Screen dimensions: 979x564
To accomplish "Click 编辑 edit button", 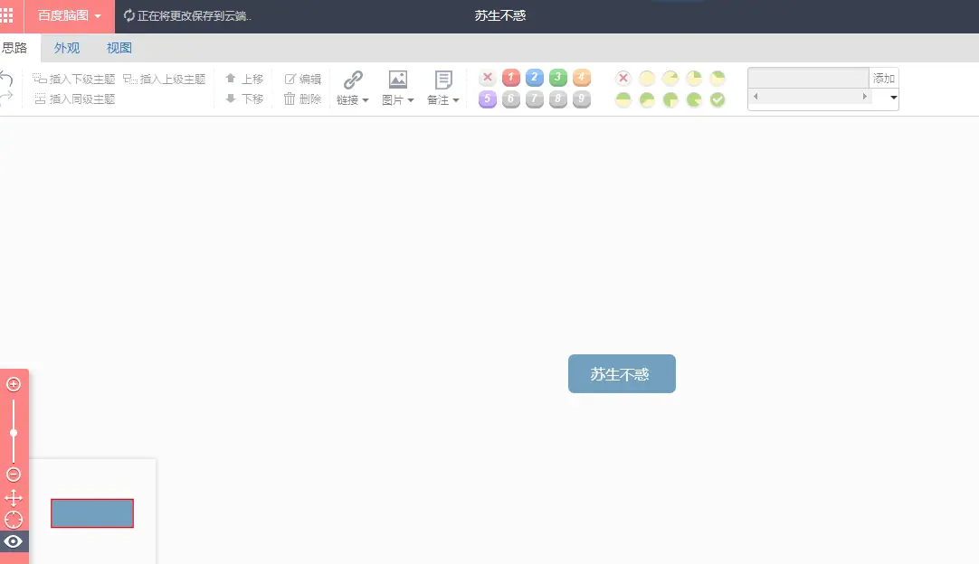I will (x=302, y=79).
